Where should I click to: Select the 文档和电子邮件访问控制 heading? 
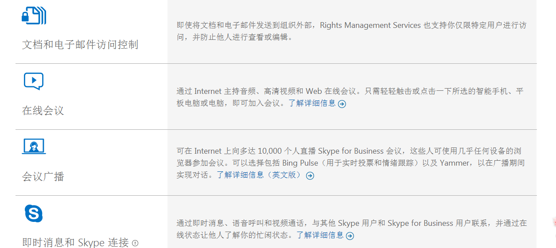point(80,45)
